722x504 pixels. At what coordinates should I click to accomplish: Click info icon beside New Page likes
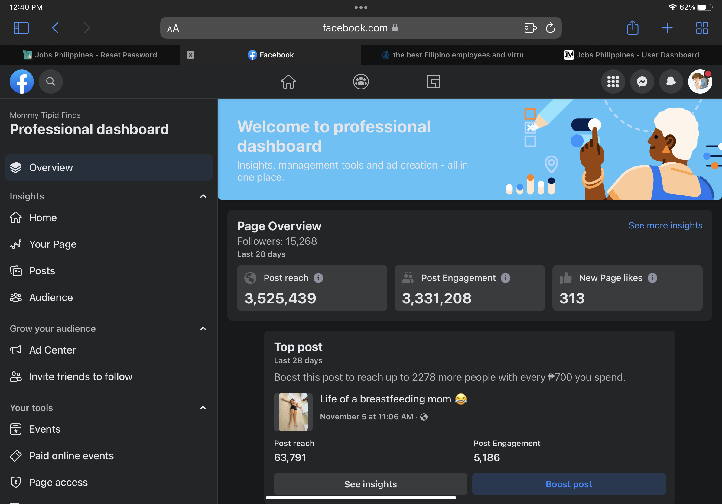point(652,278)
